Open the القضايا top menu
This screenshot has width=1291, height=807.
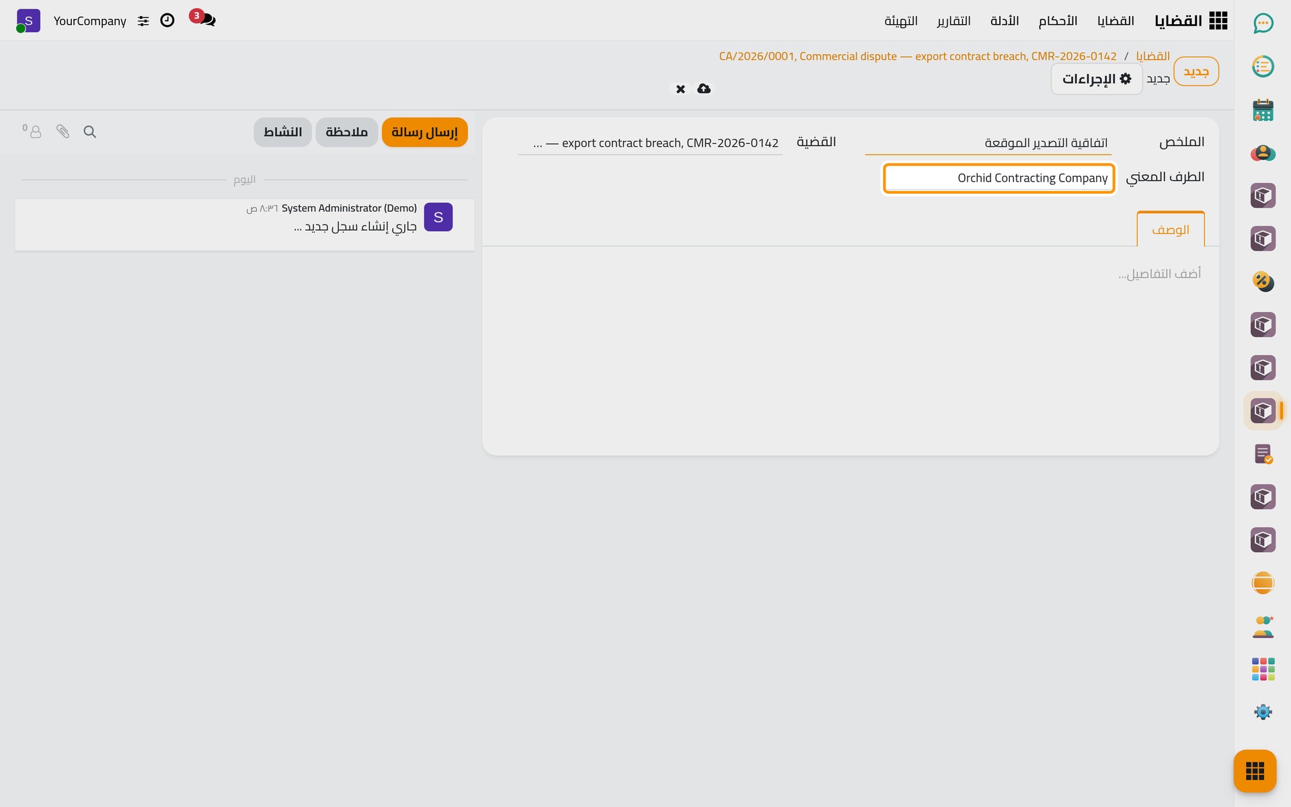click(x=1116, y=21)
